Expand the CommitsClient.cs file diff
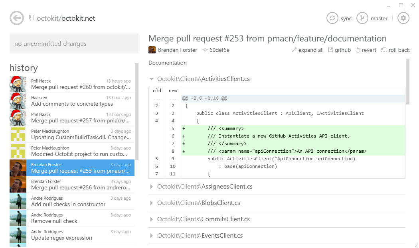 (152, 219)
